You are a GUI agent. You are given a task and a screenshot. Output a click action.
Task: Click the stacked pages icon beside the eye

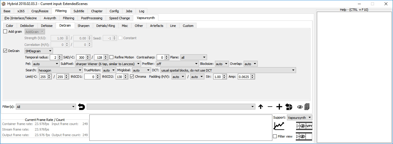tap(307, 107)
